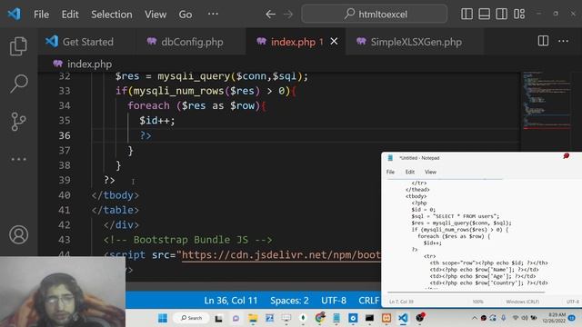Open the clock and date on taskbar
The width and height of the screenshot is (582, 327).
point(554,318)
